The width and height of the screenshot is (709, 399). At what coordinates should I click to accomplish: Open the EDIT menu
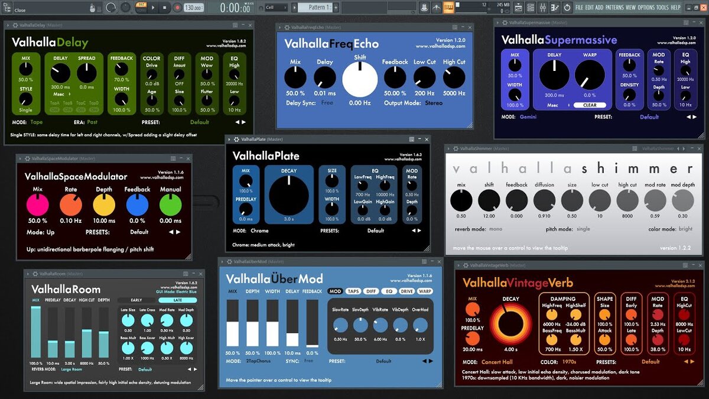coord(589,7)
